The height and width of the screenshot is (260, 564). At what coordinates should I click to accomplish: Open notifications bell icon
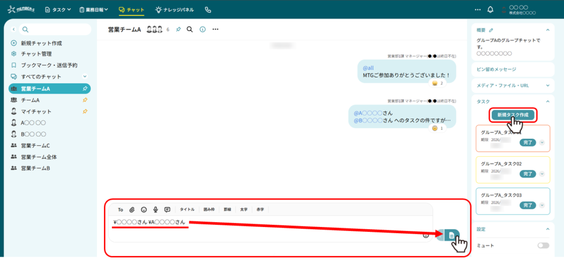[490, 10]
